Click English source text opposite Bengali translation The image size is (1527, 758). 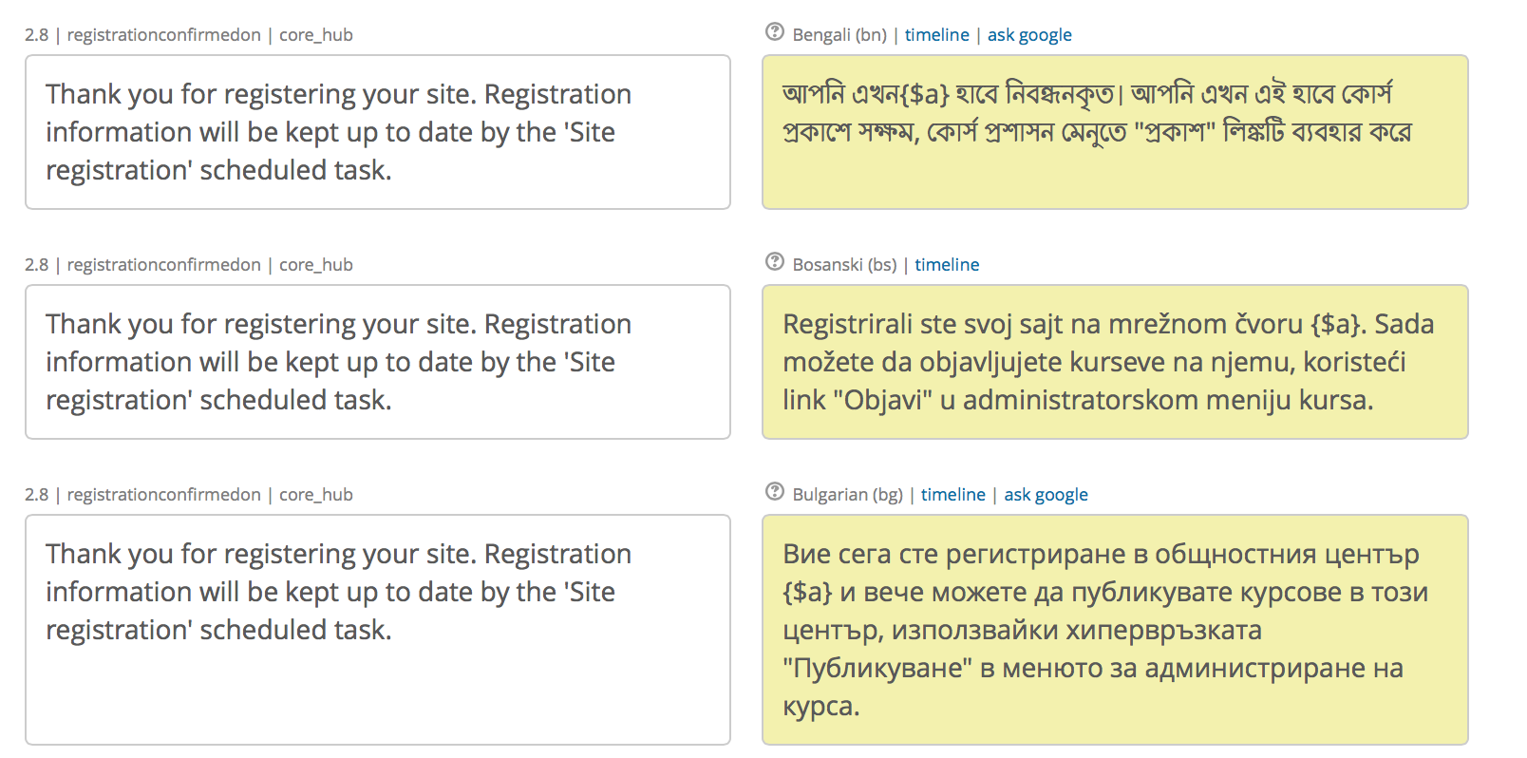tap(378, 132)
